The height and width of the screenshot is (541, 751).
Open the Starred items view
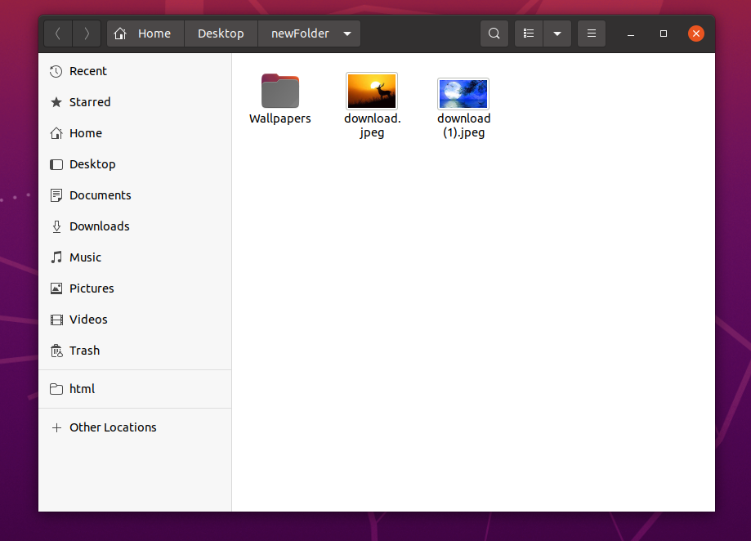[86, 102]
